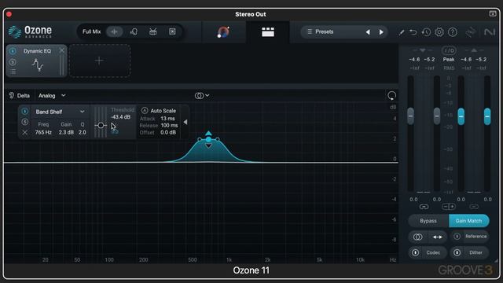Open the settings gear icon
The width and height of the screenshot is (503, 283).
click(439, 32)
